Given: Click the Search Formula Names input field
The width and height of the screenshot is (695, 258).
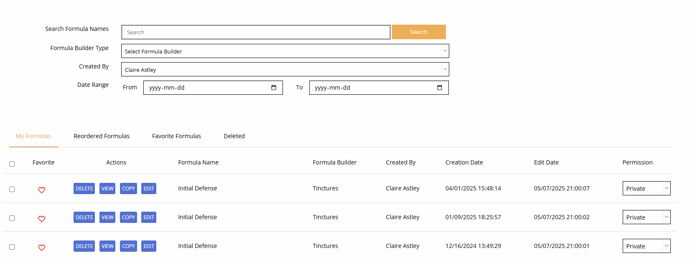Looking at the screenshot, I should coord(256,32).
